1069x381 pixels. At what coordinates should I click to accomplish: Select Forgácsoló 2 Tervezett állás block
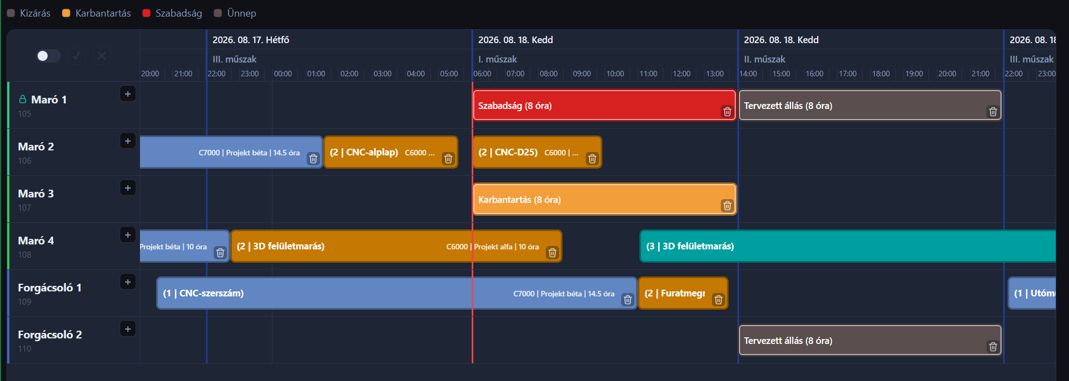tap(870, 340)
